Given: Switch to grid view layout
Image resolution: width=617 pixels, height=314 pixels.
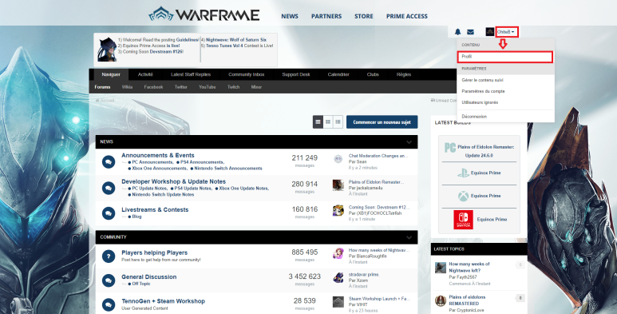Looking at the screenshot, I should tap(328, 122).
